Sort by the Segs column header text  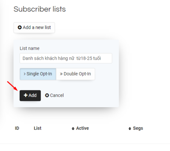click(x=138, y=128)
